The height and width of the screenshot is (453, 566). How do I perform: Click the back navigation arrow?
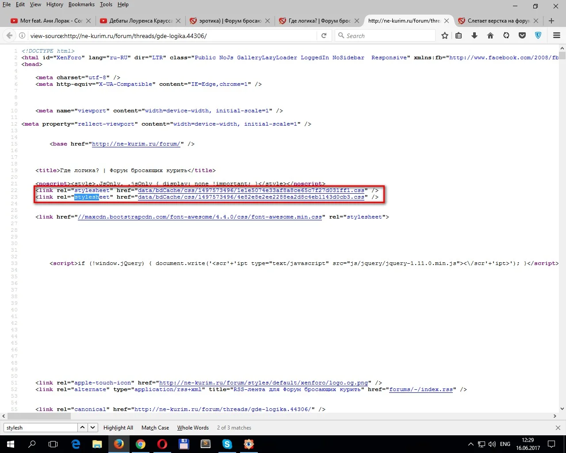9,35
